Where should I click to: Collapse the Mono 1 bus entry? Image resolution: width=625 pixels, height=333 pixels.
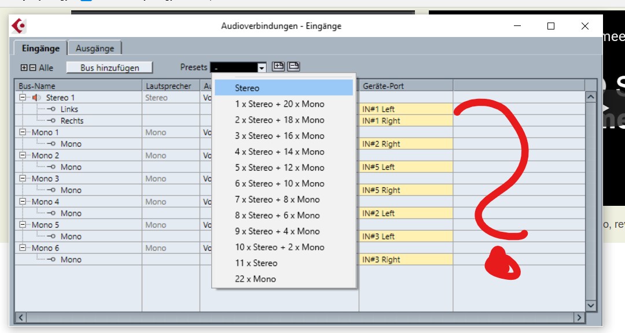(x=23, y=132)
